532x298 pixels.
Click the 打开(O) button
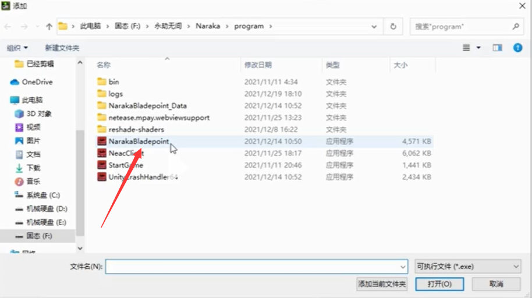(x=439, y=284)
